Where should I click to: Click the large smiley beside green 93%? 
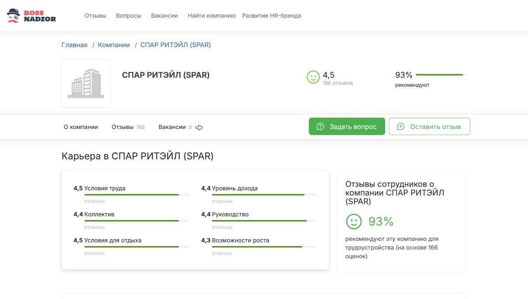click(354, 222)
